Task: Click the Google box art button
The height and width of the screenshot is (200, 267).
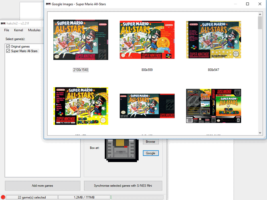Action: click(x=151, y=153)
